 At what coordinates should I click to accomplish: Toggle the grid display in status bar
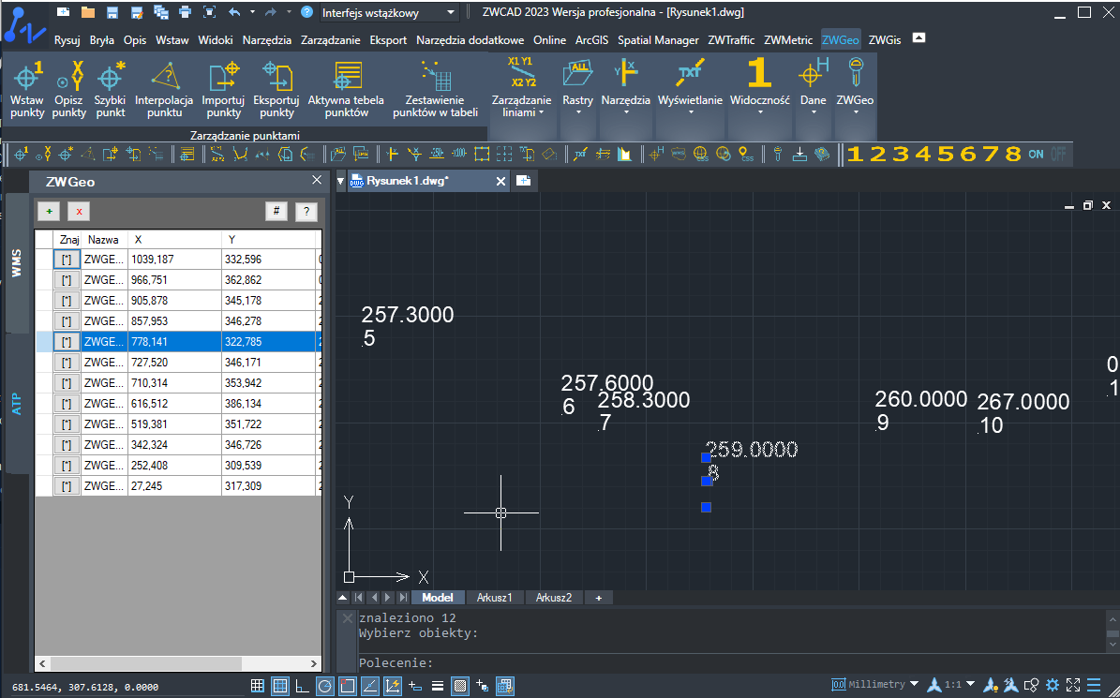pos(258,687)
